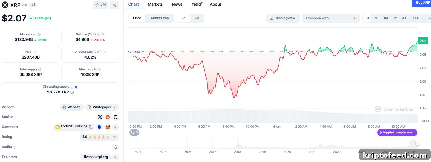This screenshot has width=431, height=162.
Task: Switch to line chart view
Action: click(x=183, y=18)
